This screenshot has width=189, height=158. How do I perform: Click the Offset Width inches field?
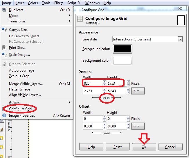click(x=93, y=126)
